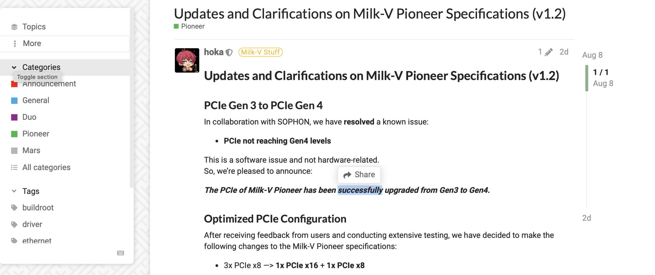Click the red Announcement category swatch
655x275 pixels.
[x=14, y=84]
